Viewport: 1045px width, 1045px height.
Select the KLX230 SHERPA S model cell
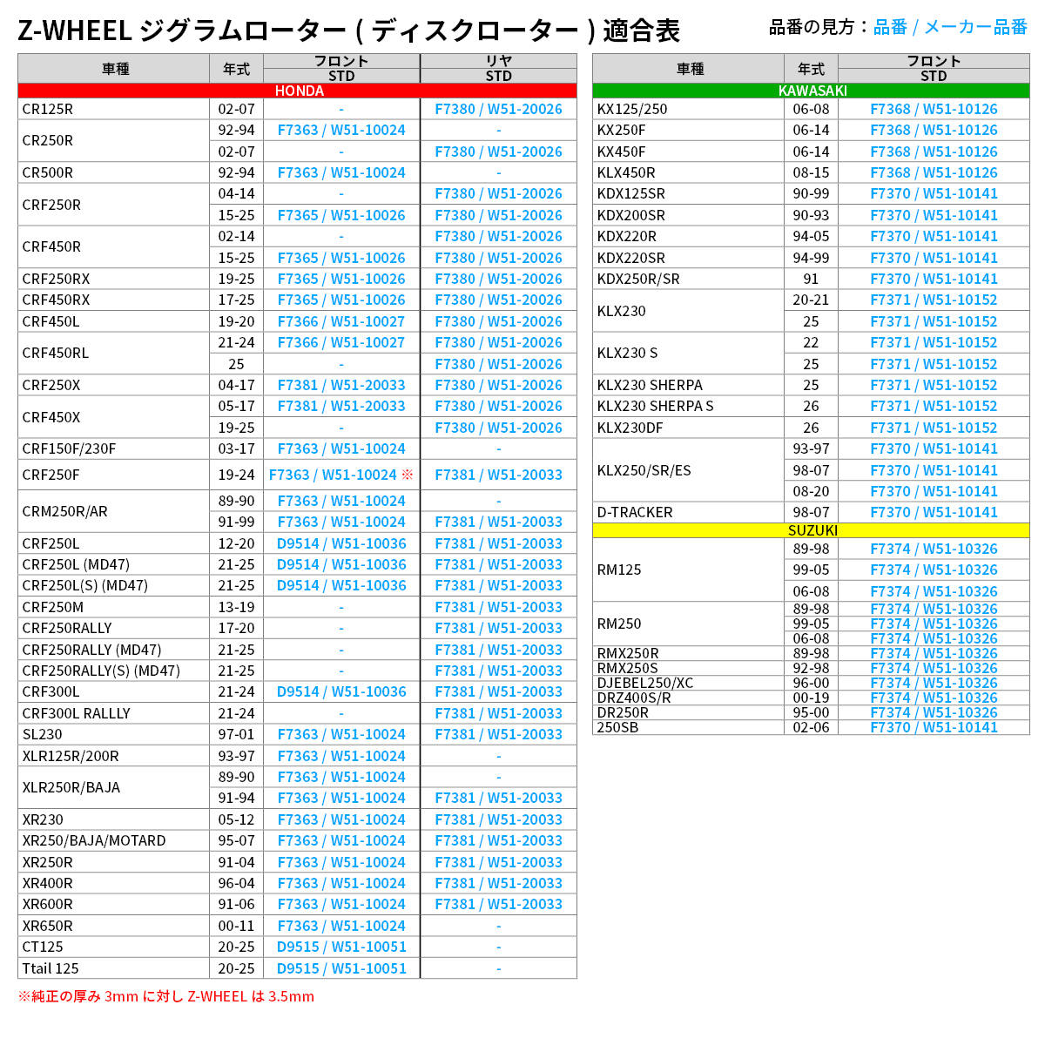pos(688,406)
